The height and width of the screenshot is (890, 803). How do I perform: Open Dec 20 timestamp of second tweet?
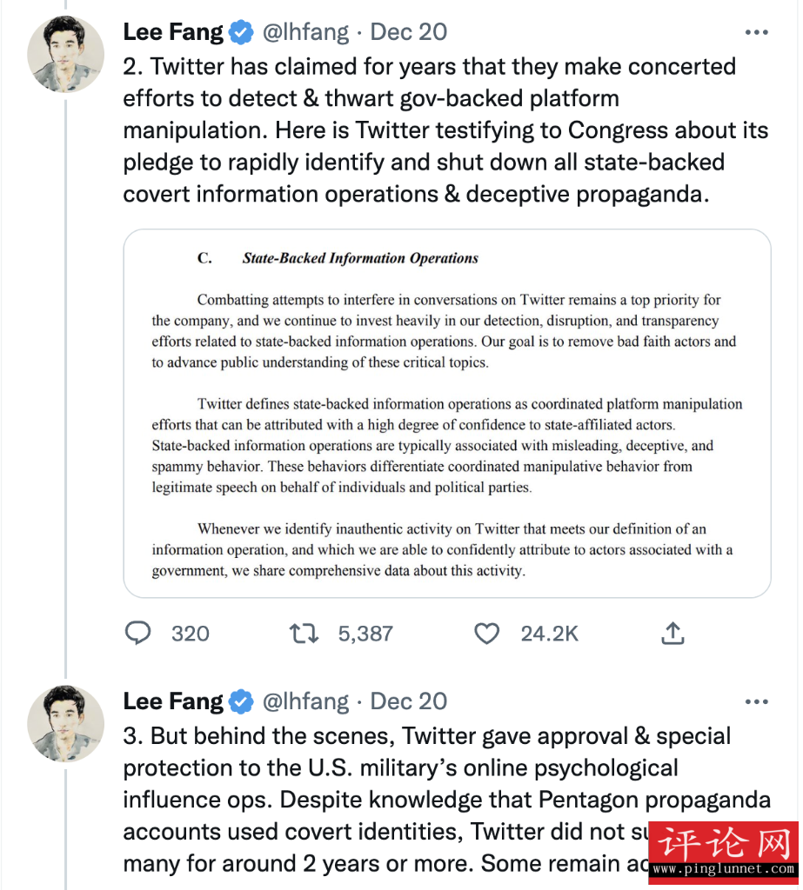[409, 701]
